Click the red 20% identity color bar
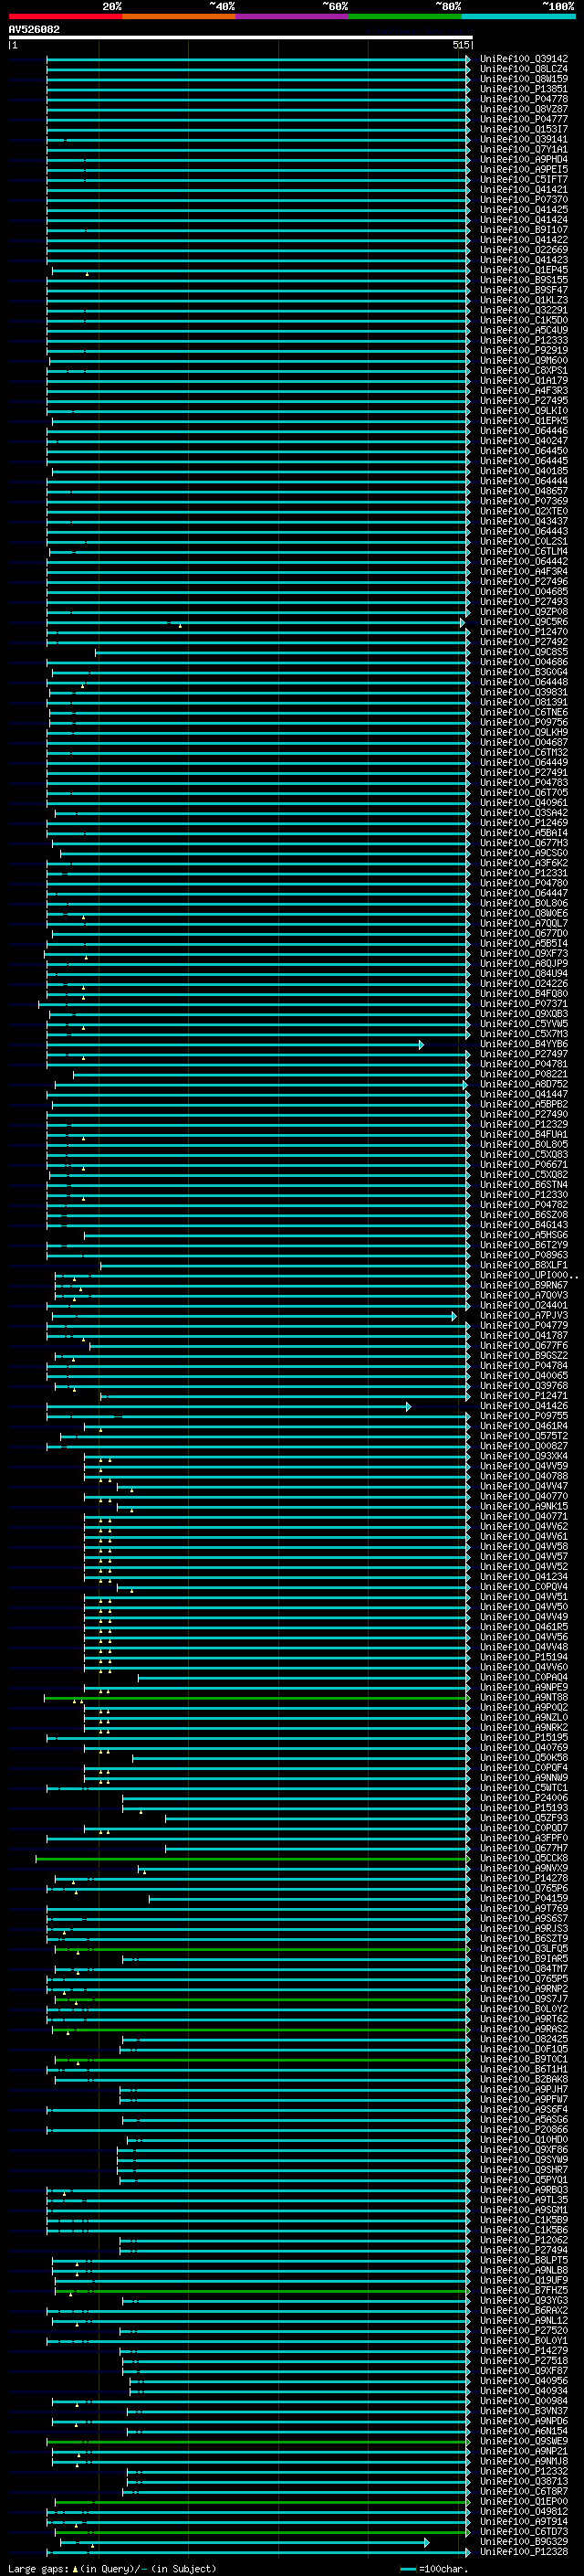584x2576 pixels. (x=65, y=16)
